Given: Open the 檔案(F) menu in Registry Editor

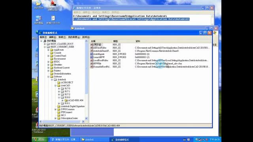Looking at the screenshot, I should tap(43, 37).
